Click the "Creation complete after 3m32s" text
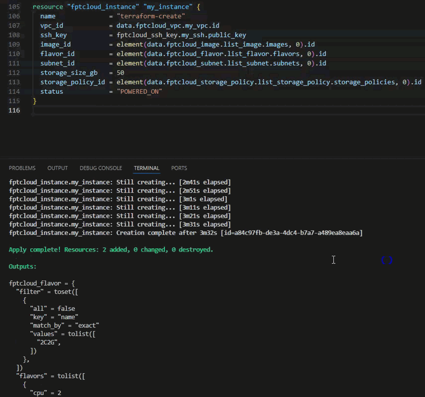 coord(167,233)
